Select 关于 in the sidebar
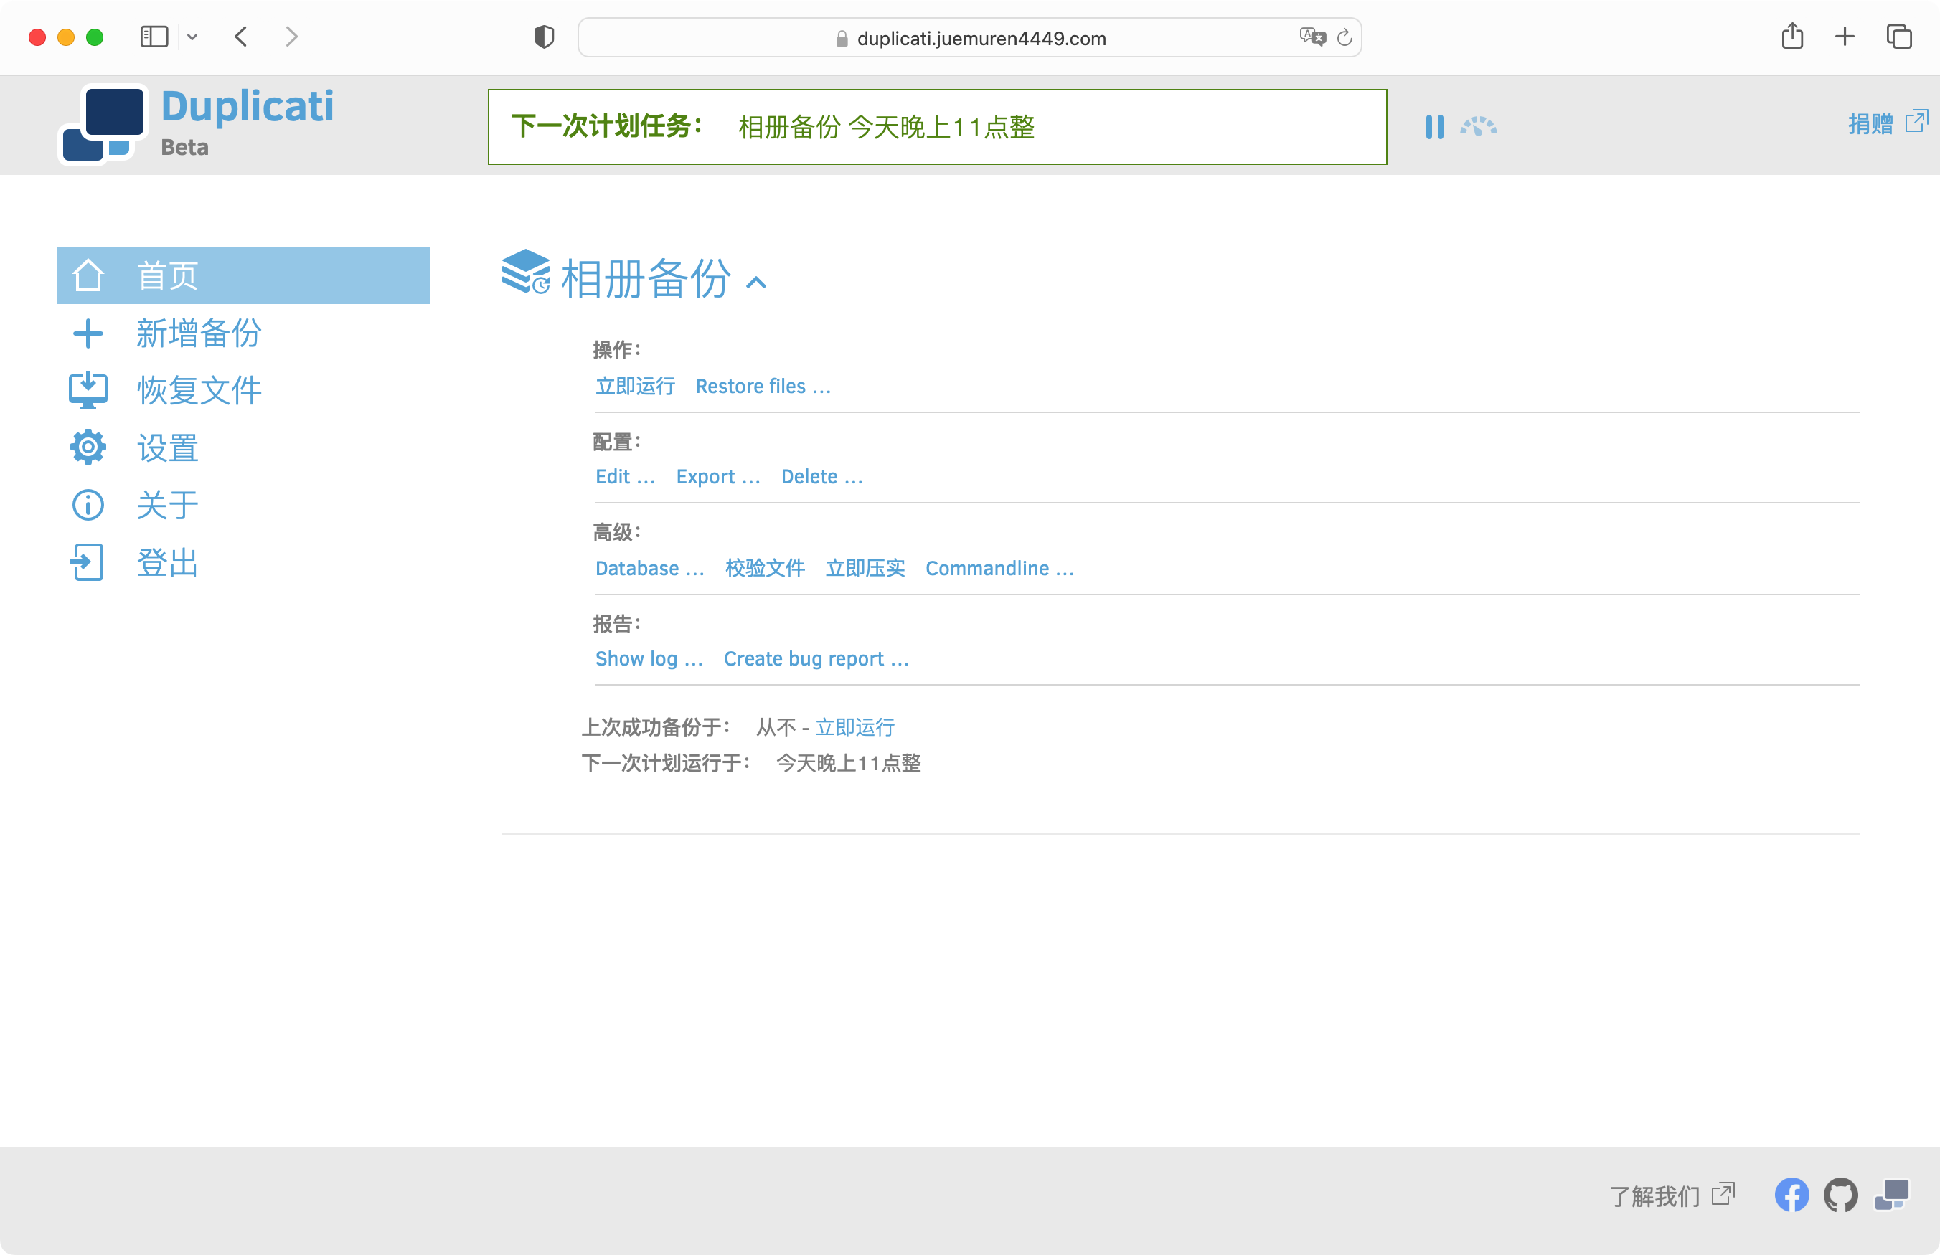 [x=167, y=506]
